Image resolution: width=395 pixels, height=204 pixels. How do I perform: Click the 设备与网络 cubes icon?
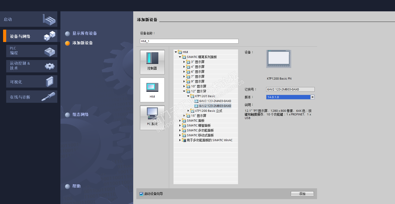pyautogui.click(x=50, y=36)
